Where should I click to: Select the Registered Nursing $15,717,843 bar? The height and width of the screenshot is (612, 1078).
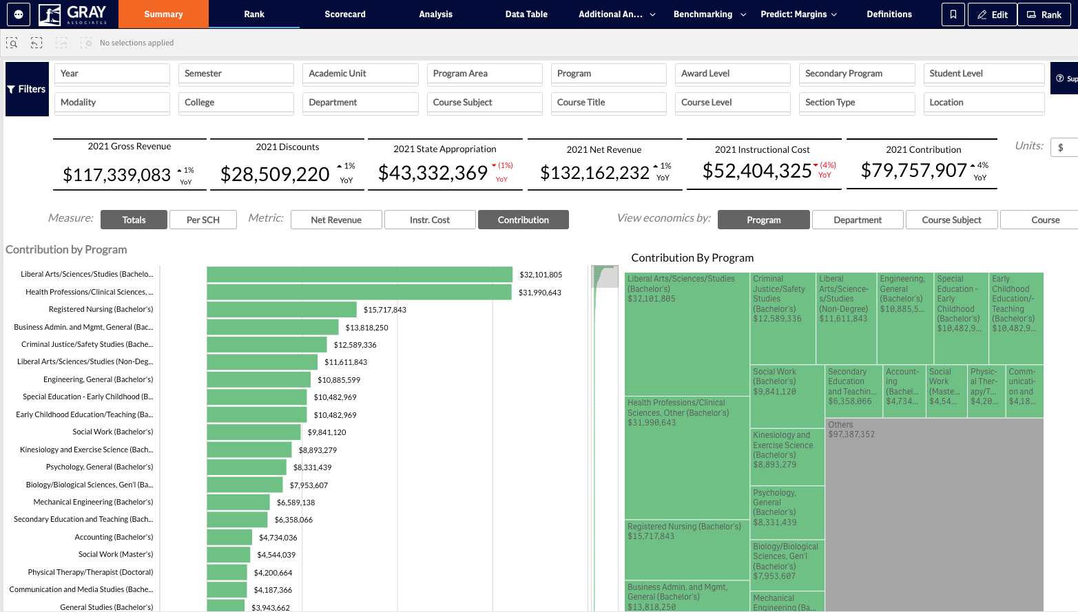pyautogui.click(x=282, y=310)
